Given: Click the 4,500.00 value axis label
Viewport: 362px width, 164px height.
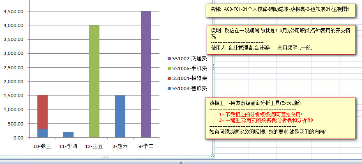Looking at the screenshot, I should (14, 11).
